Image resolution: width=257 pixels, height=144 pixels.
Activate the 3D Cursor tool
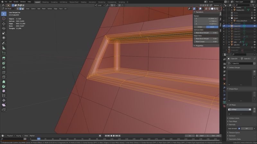coord(4,19)
